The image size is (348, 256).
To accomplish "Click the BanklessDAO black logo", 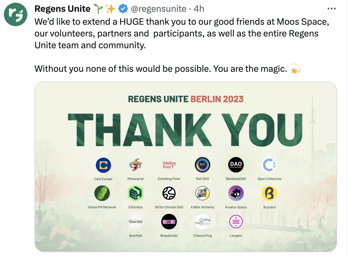I will 236,165.
